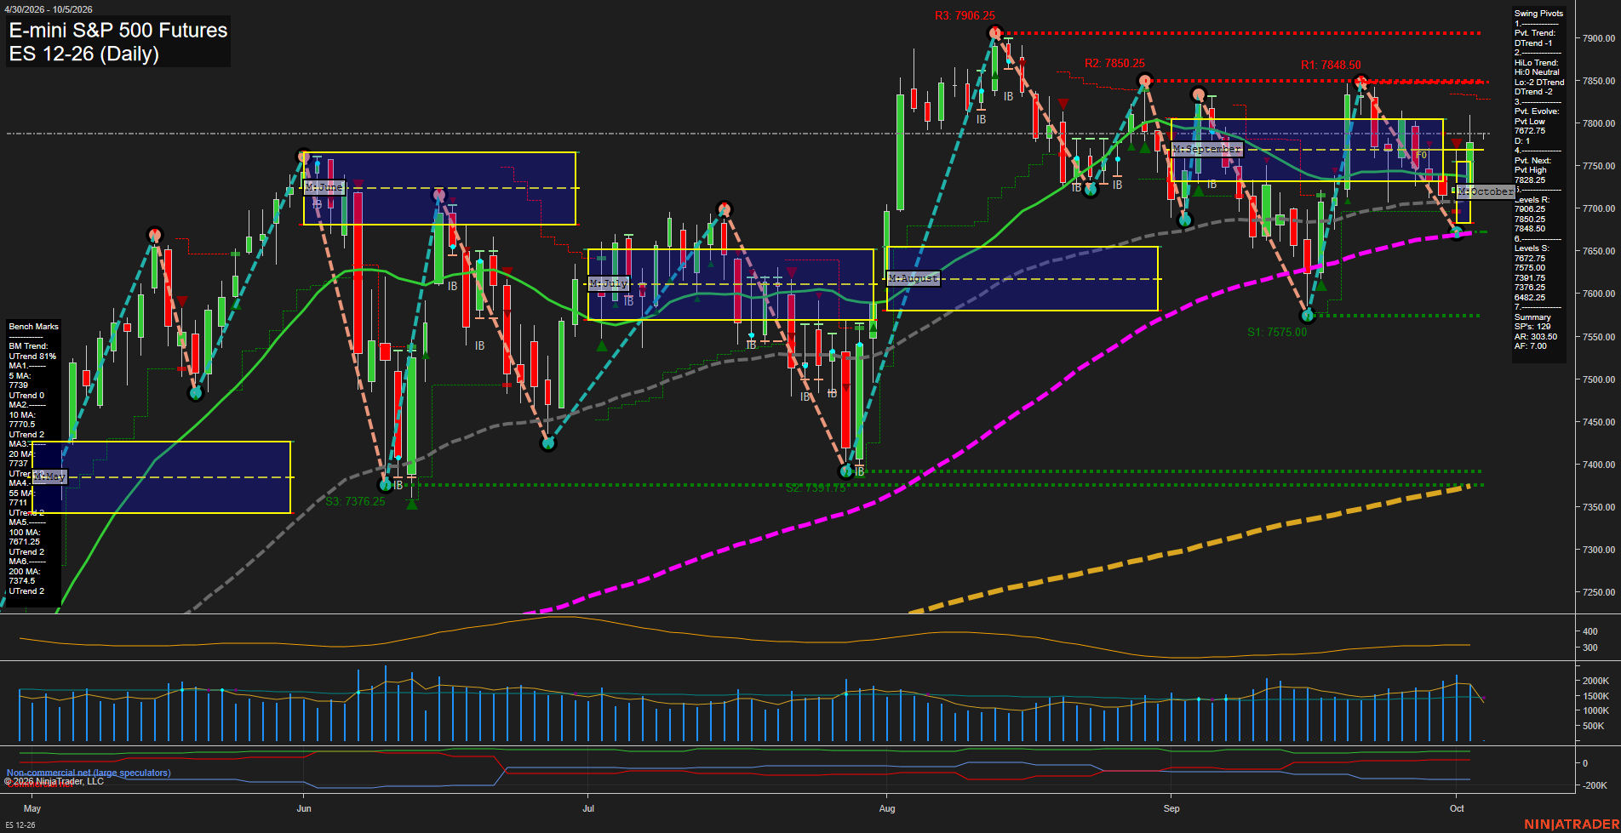Image resolution: width=1621 pixels, height=833 pixels.
Task: Select the M:August monthly range label
Action: pyautogui.click(x=914, y=278)
